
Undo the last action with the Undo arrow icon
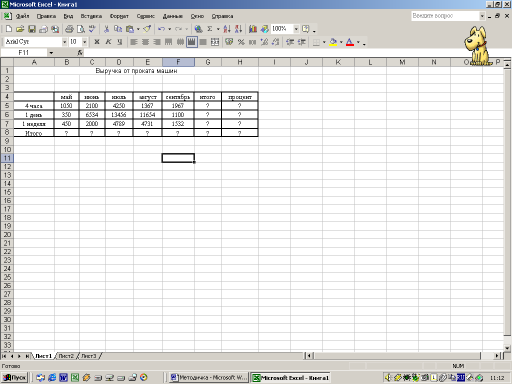[161, 29]
